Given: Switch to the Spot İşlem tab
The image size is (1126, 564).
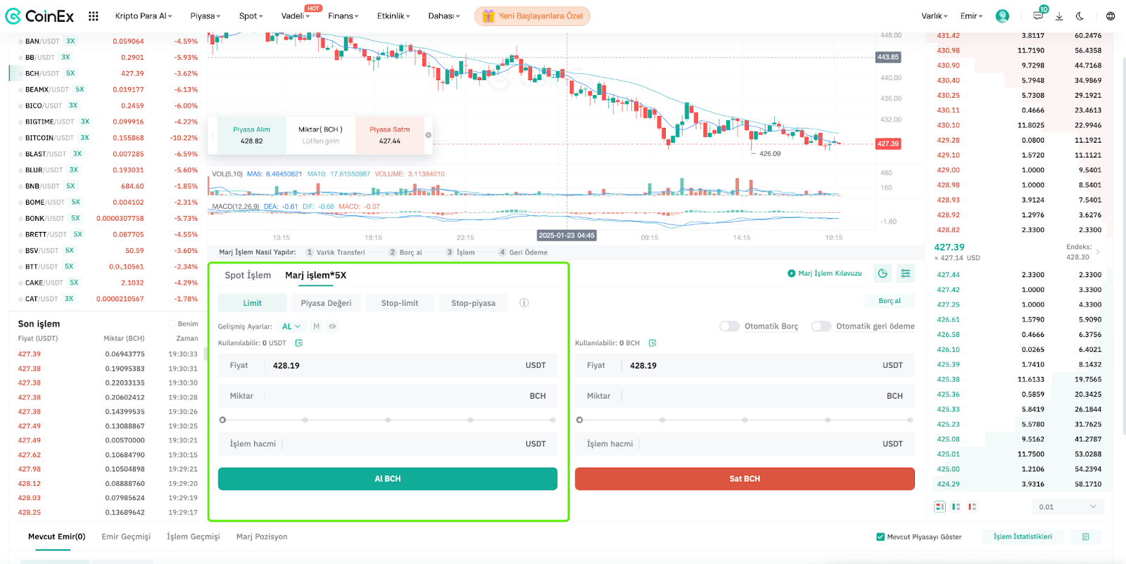Looking at the screenshot, I should coord(248,275).
